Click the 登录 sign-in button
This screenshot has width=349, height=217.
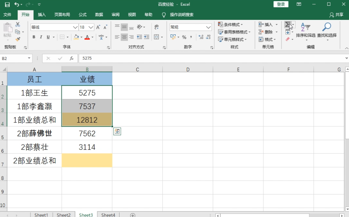(x=281, y=4)
